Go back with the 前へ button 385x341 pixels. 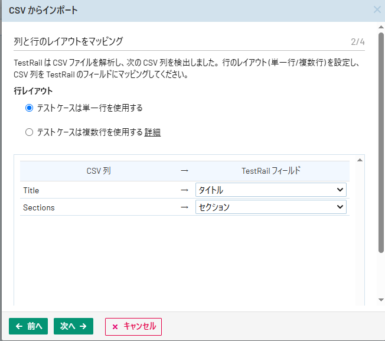click(x=28, y=326)
